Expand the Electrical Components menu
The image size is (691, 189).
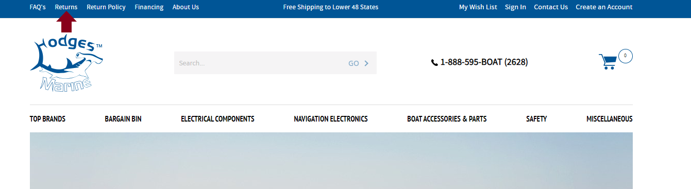point(217,119)
